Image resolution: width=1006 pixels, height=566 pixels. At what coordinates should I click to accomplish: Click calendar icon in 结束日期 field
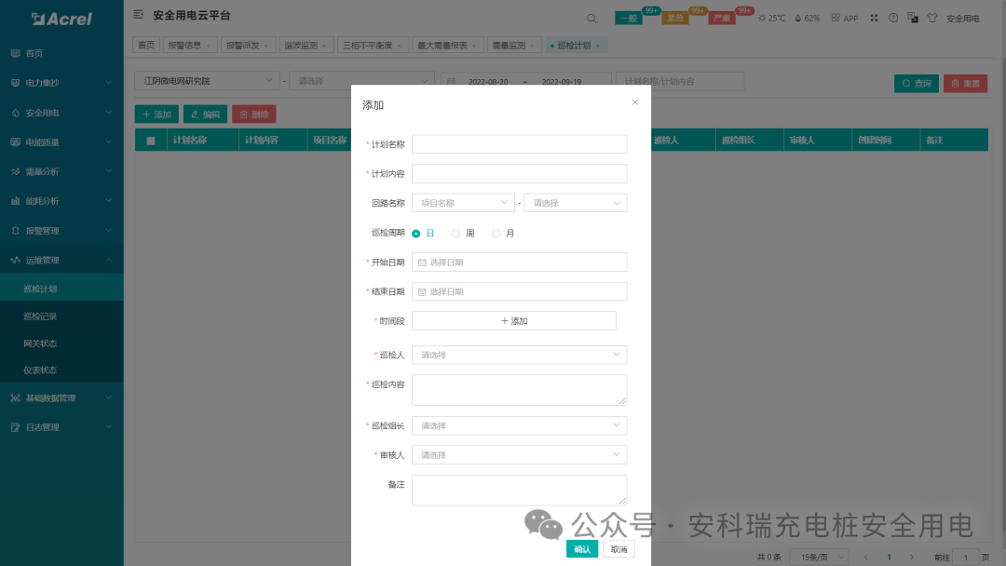coord(422,291)
